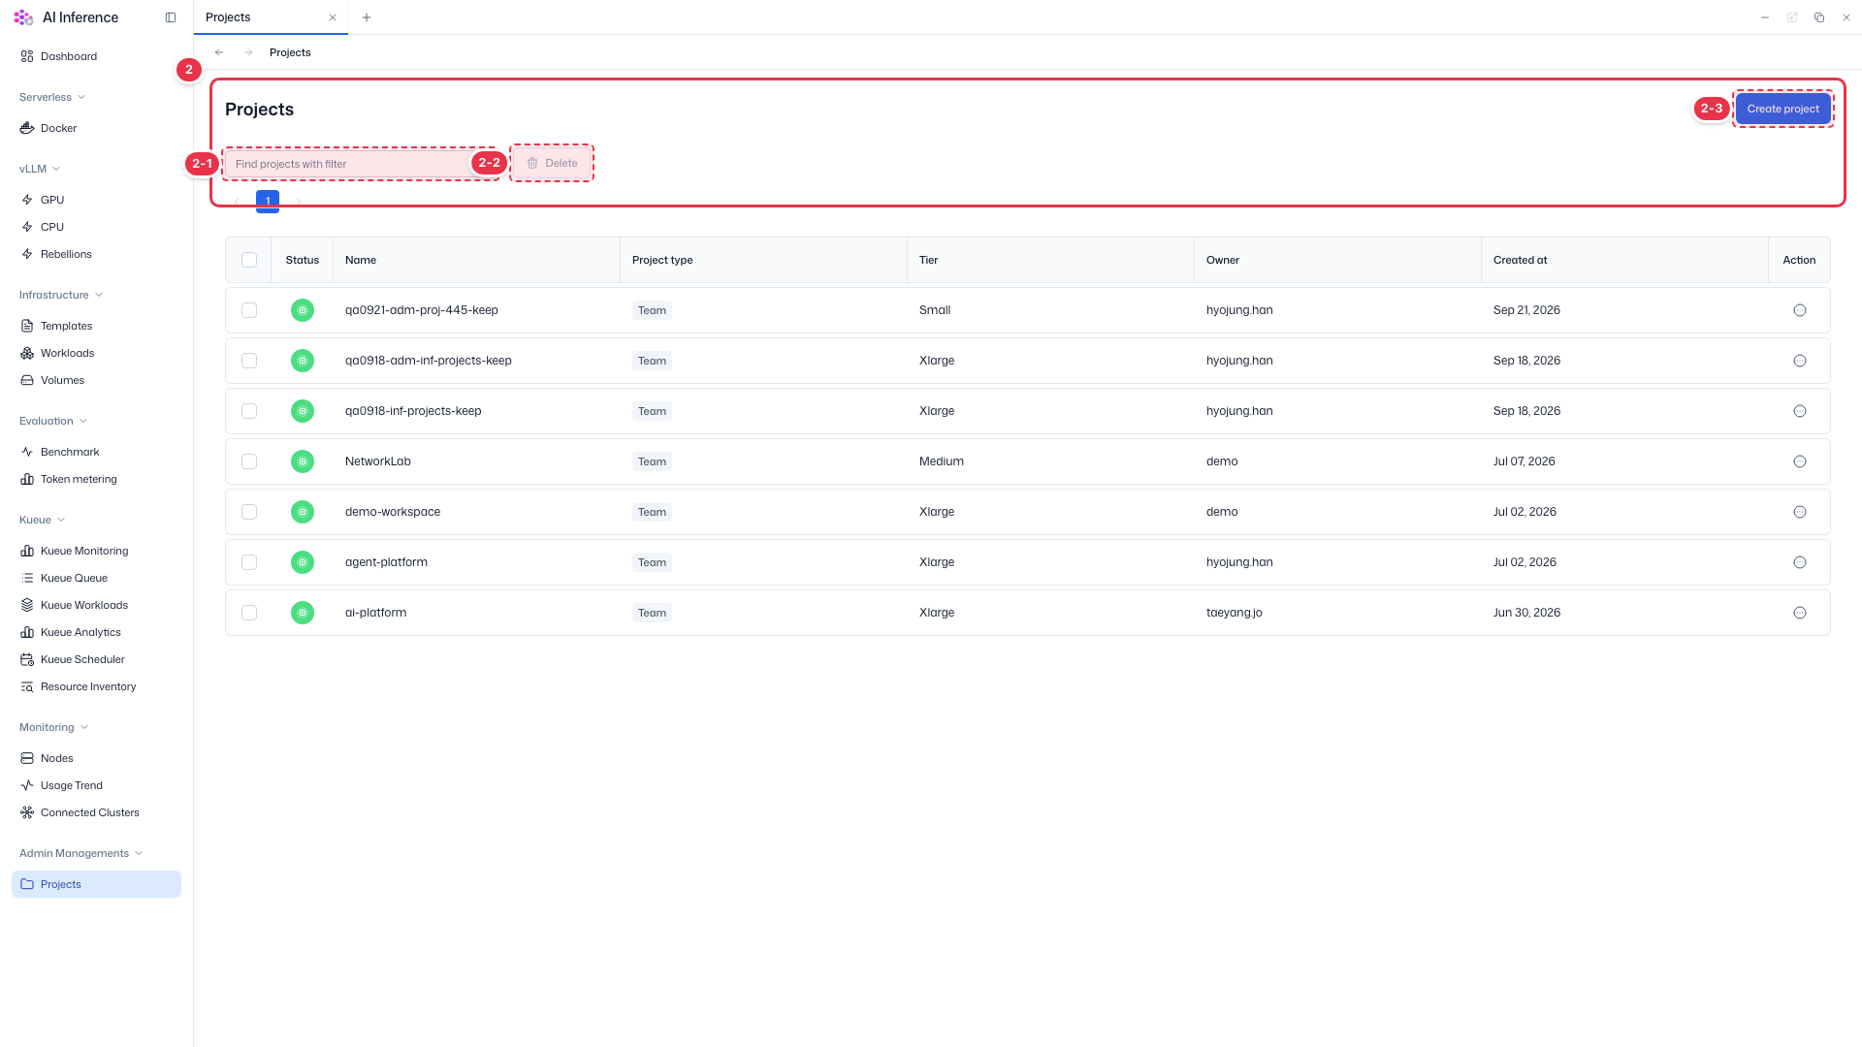Click the Delete button
The width and height of the screenshot is (1862, 1047).
(552, 163)
